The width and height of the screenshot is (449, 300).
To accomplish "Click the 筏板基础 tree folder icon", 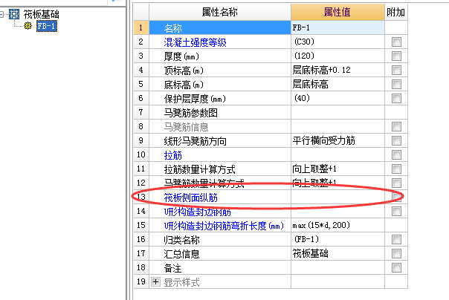I will tap(14, 13).
